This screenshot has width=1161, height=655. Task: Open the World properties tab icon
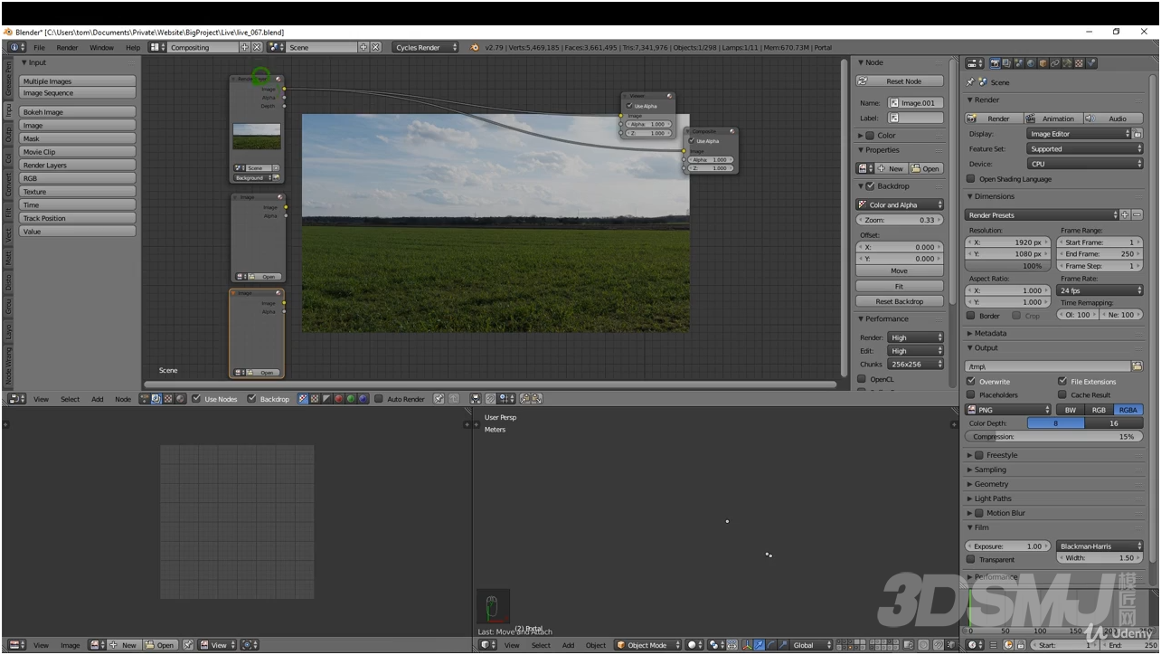pos(1031,63)
